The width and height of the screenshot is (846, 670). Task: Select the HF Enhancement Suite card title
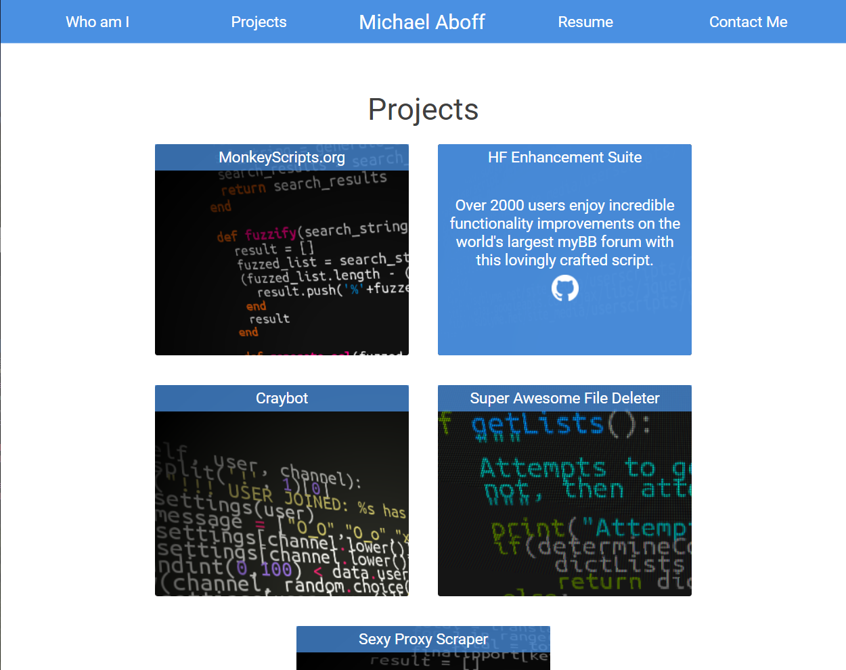pos(564,158)
